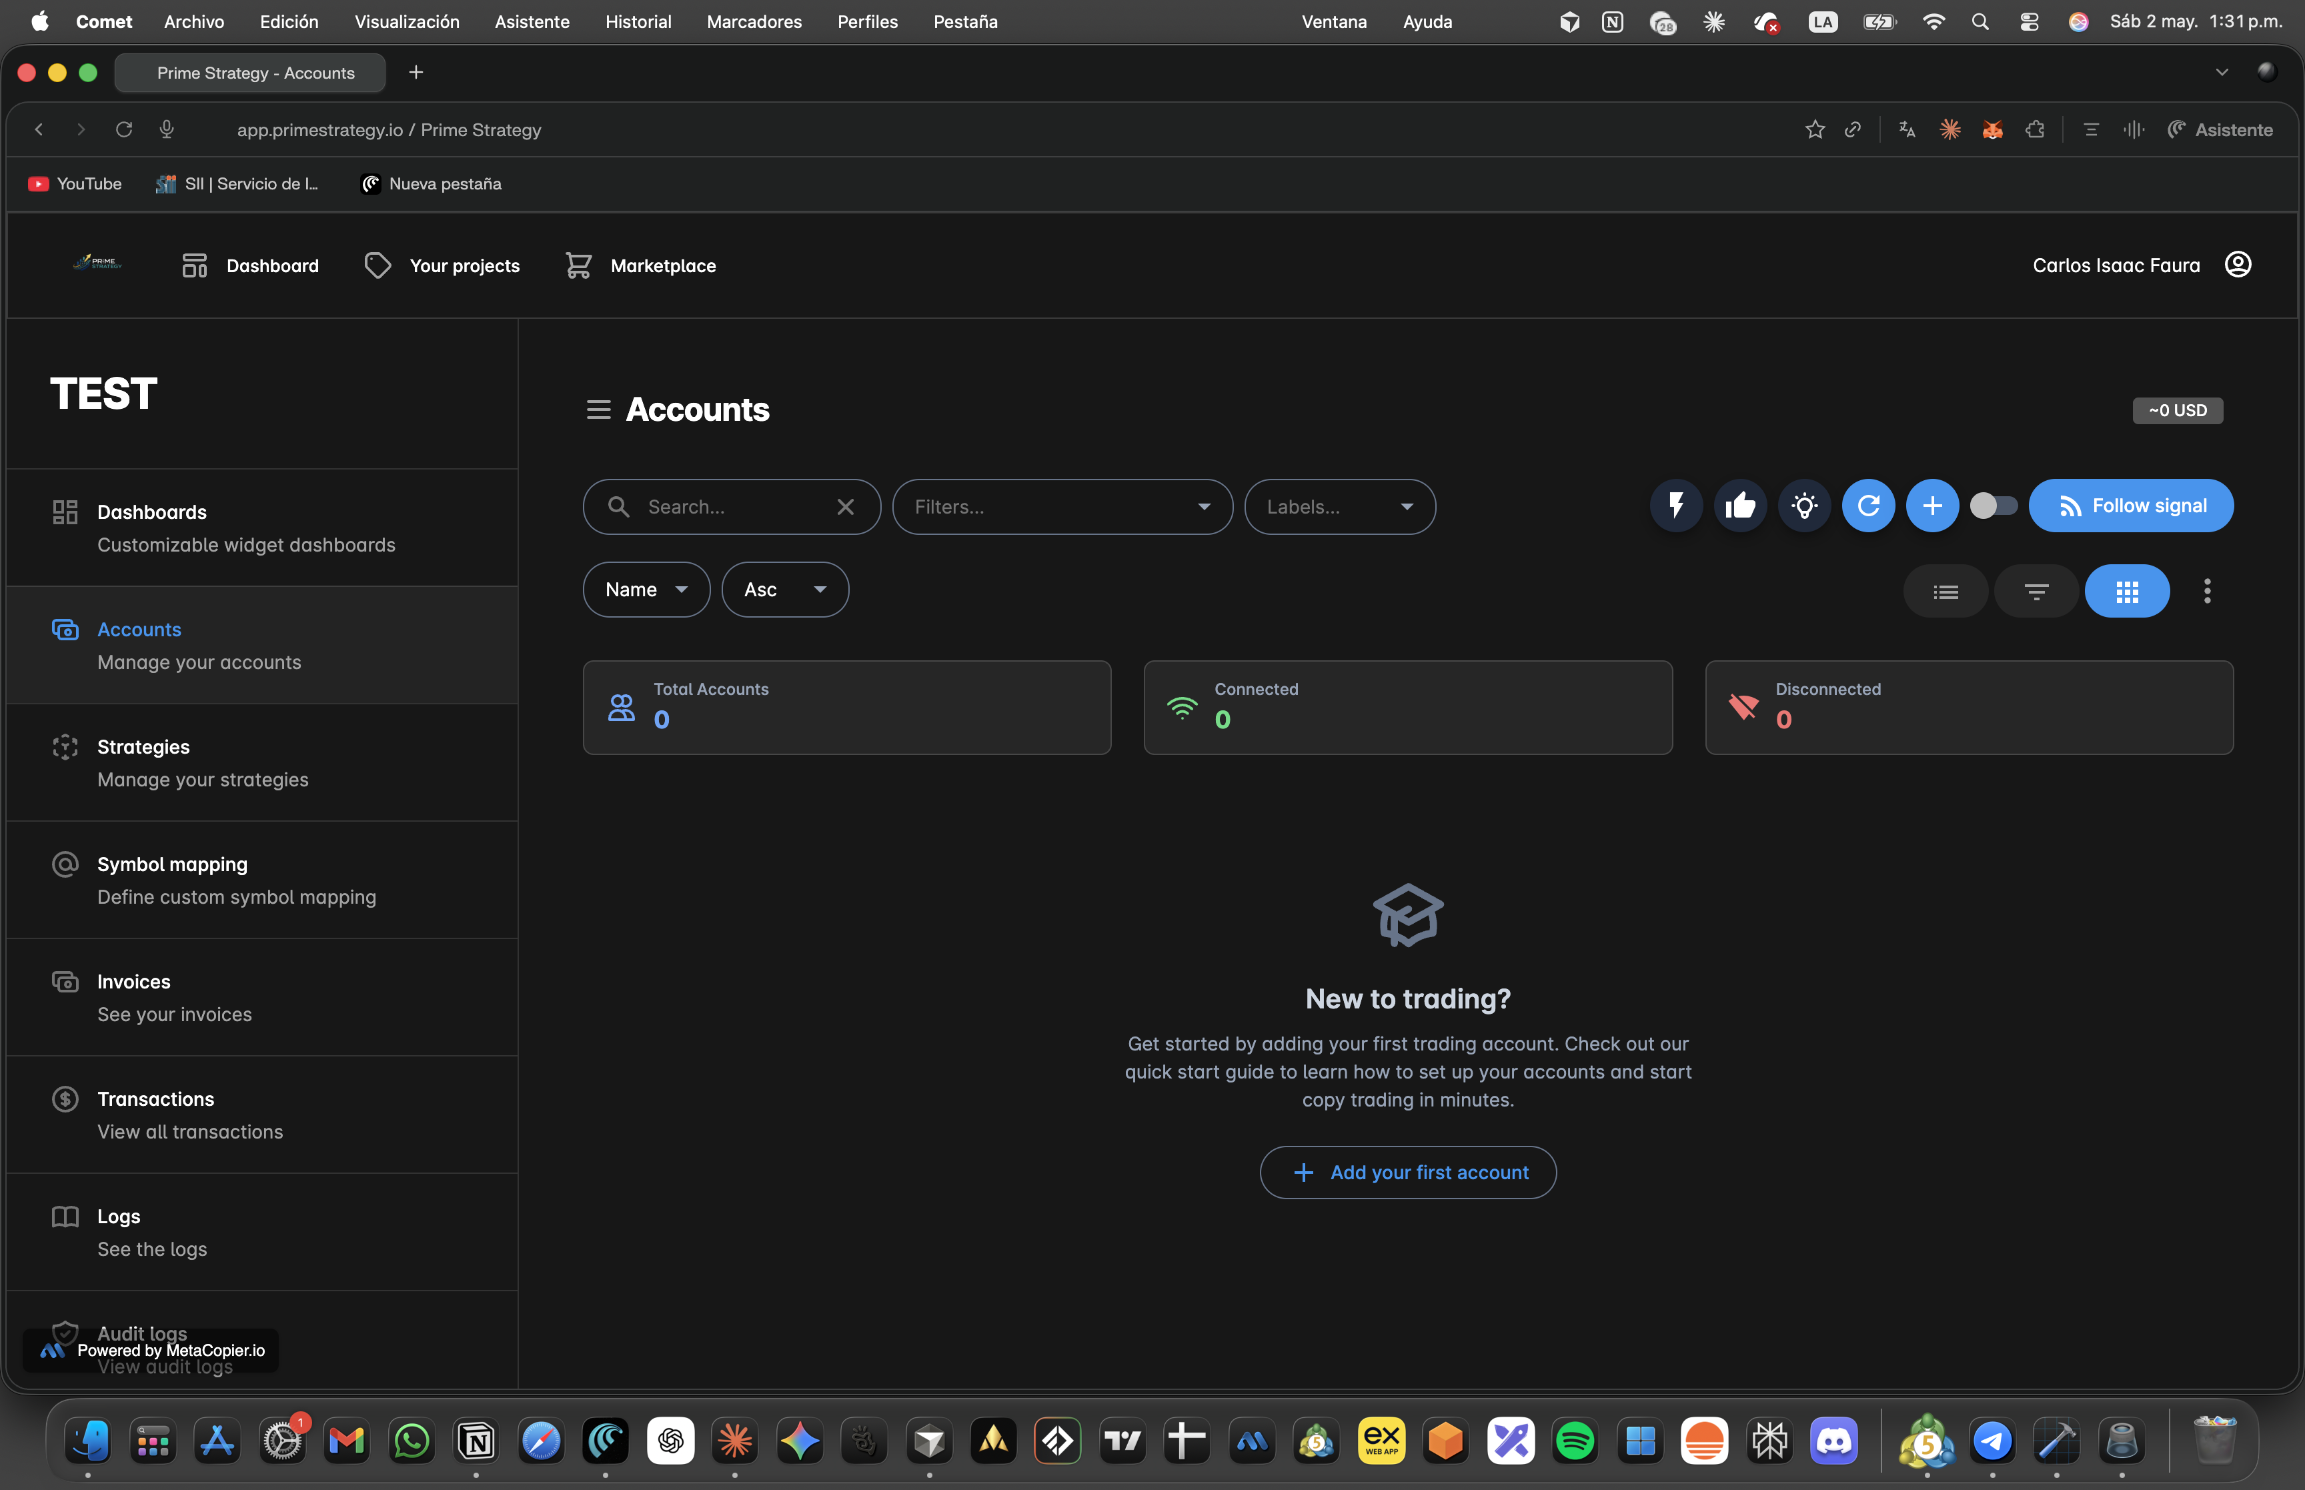Expand the tab list chevron in title bar
The height and width of the screenshot is (1490, 2305).
point(2222,73)
